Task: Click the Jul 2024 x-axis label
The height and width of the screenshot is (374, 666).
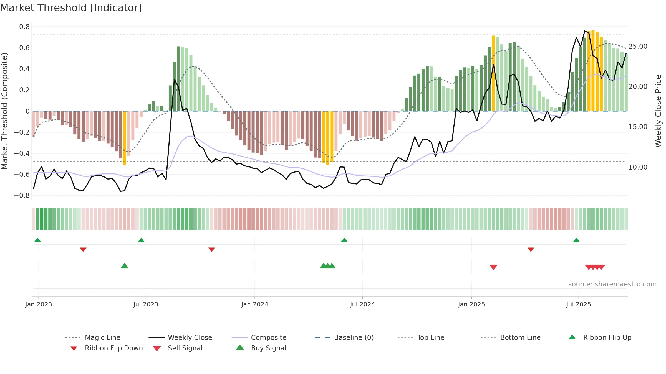Action: 362,304
